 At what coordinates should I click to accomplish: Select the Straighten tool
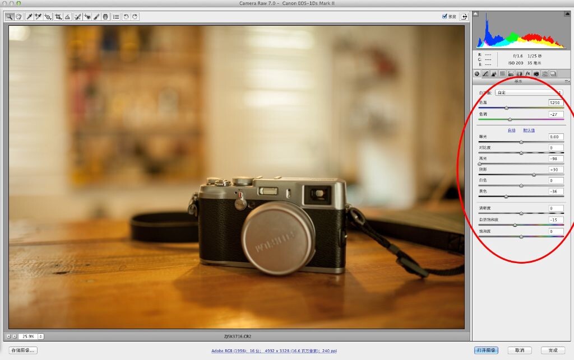coord(68,16)
